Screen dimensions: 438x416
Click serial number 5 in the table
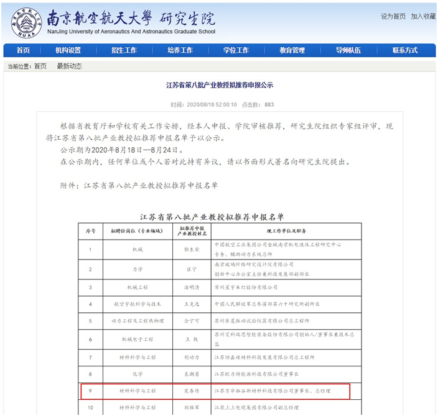(x=90, y=321)
